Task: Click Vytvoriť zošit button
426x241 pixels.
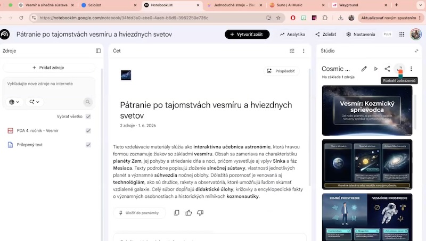Action: pyautogui.click(x=247, y=34)
